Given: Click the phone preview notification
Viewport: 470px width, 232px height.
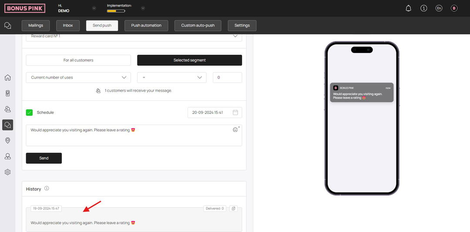Looking at the screenshot, I should (362, 93).
